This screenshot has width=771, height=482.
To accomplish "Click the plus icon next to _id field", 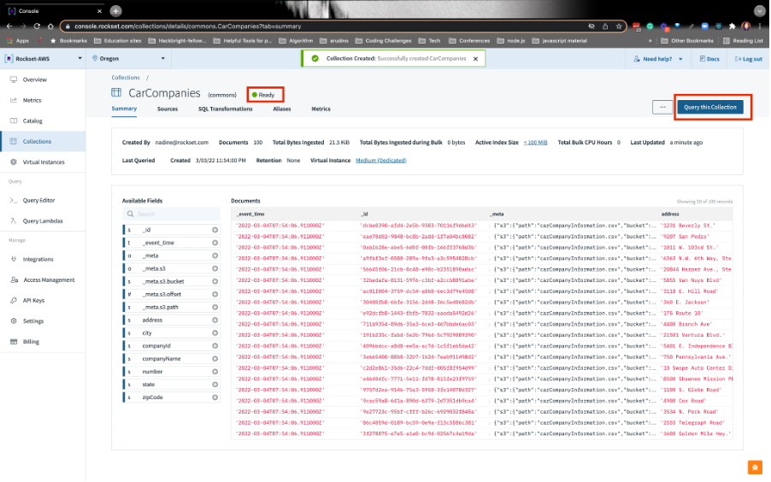I will point(215,230).
